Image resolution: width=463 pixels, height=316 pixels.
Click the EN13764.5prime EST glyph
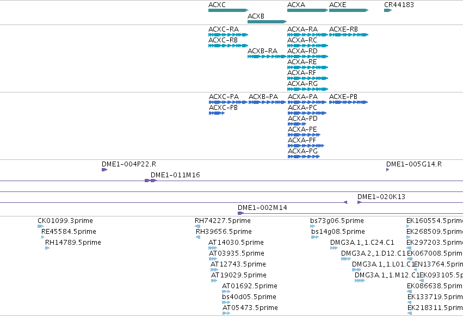click(416, 270)
